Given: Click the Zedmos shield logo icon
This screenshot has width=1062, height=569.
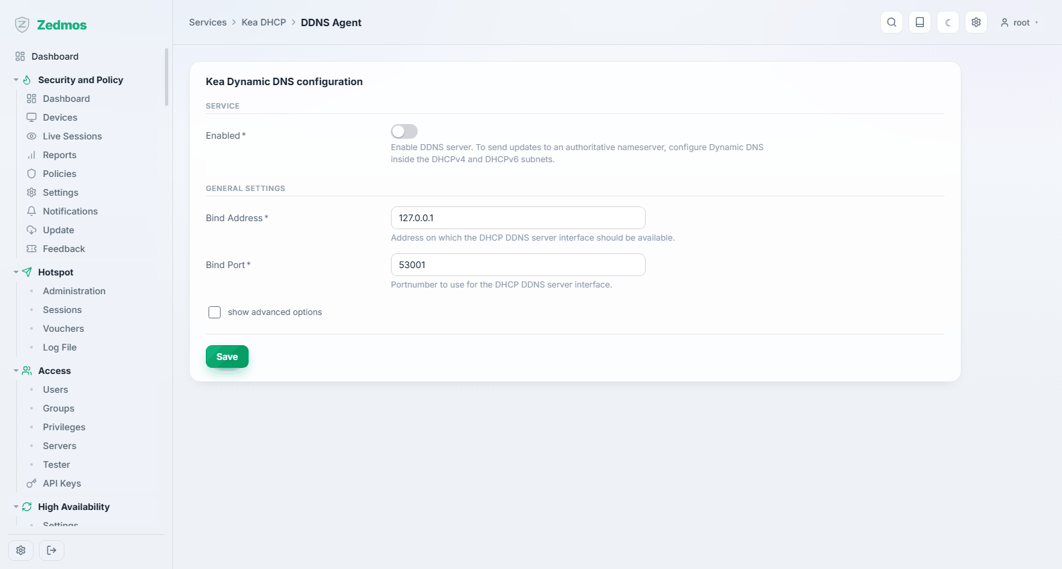Looking at the screenshot, I should pos(22,25).
